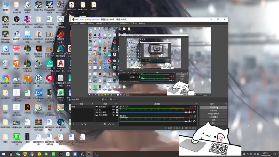Viewport: 279px width, 157px height.
Task: Open the 帮助(H) menu in OBS
Action: [142, 23]
